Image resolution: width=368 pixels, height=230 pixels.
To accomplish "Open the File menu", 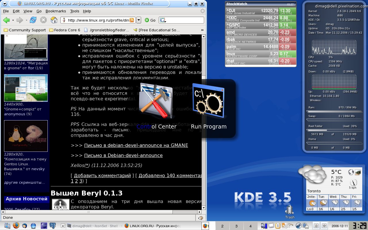I will pyautogui.click(x=6, y=11).
